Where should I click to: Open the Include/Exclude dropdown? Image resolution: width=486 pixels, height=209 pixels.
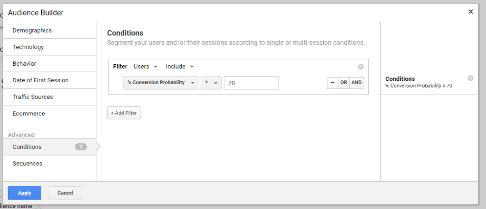click(179, 66)
